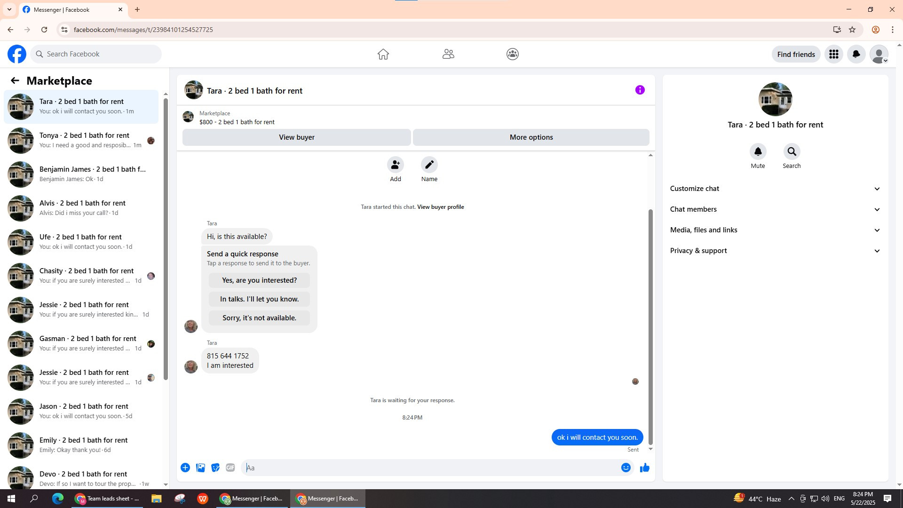Open Chasity conversation in the list

click(x=81, y=276)
